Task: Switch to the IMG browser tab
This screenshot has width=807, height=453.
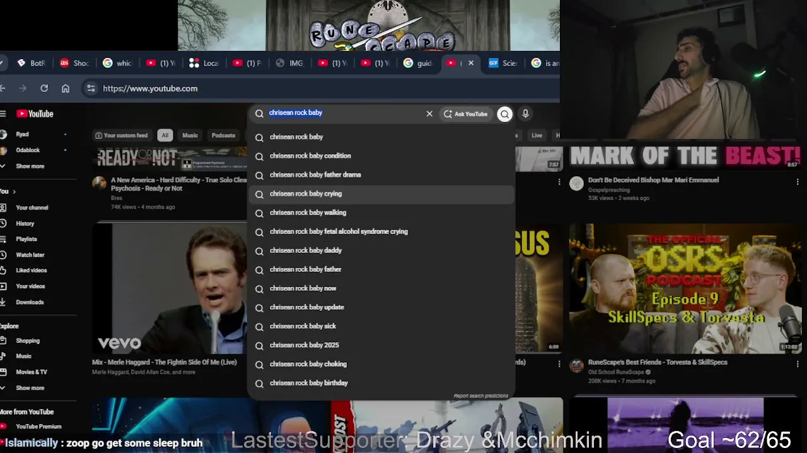Action: coord(290,63)
